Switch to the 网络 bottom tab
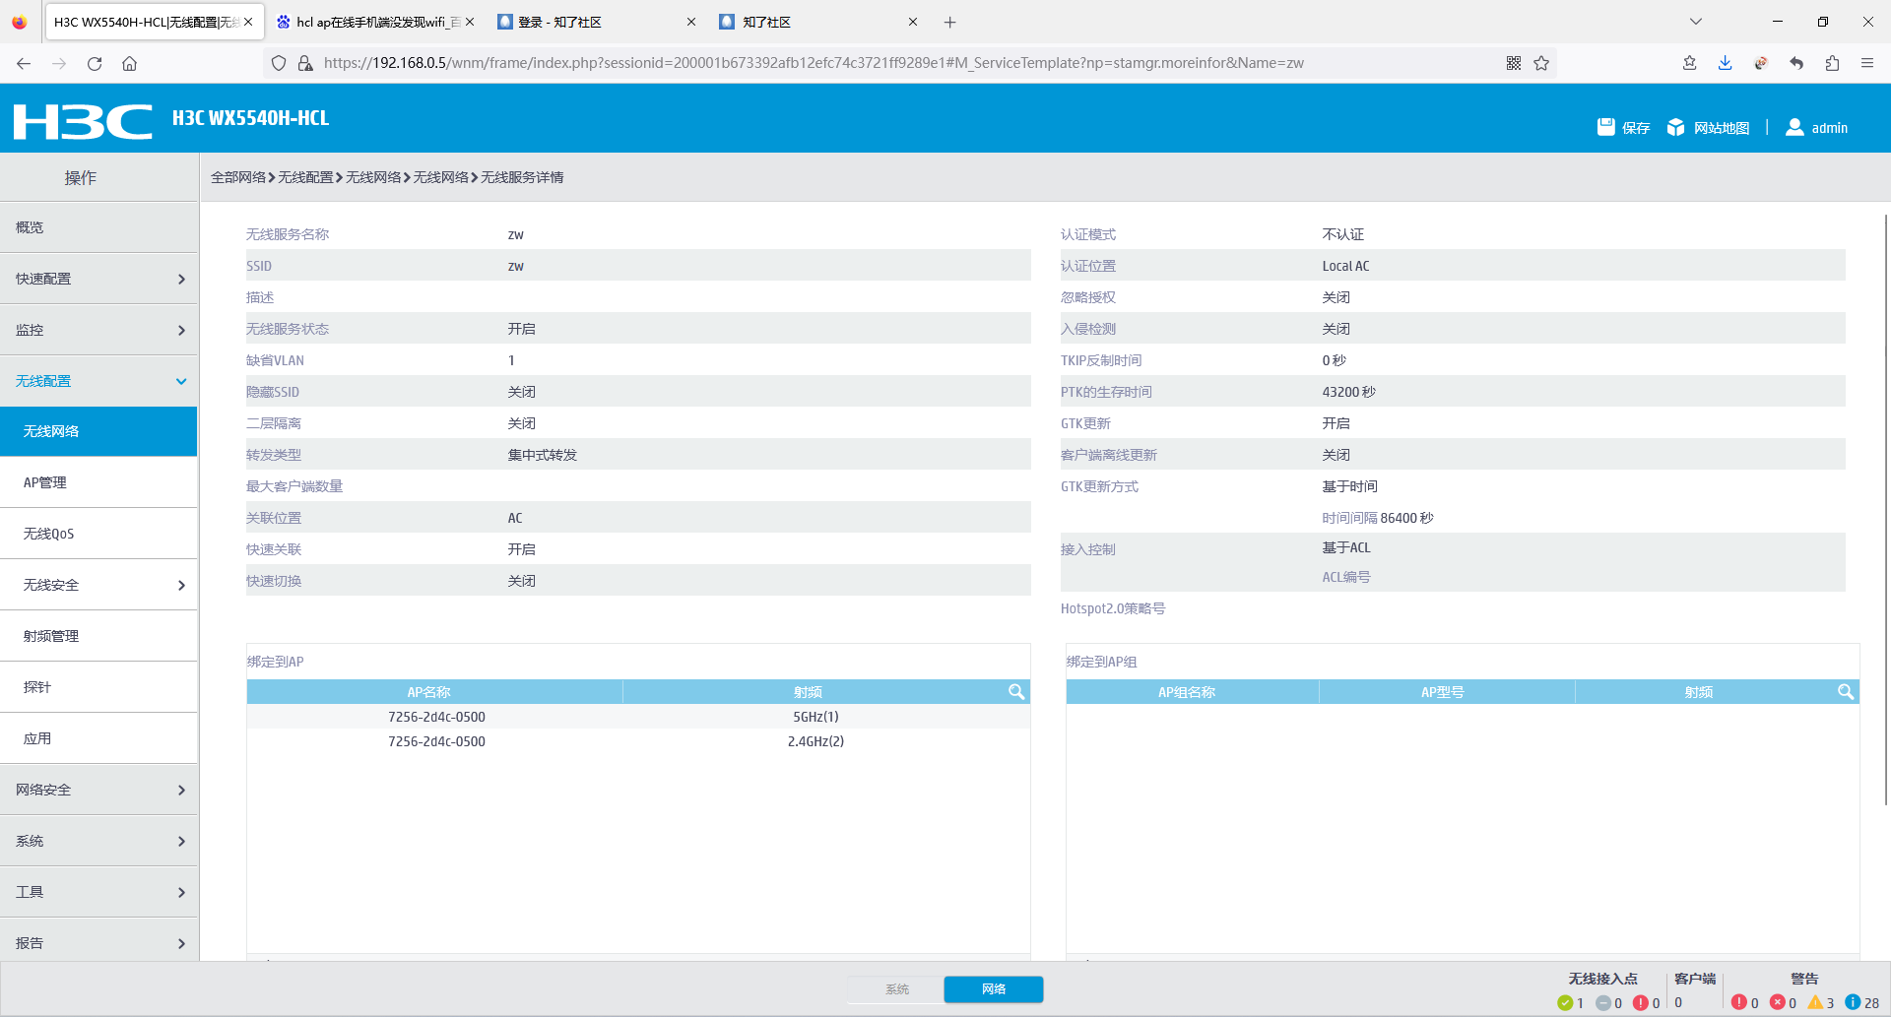 (993, 989)
